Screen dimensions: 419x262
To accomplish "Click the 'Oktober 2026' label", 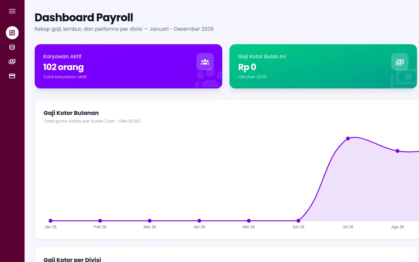I will tap(252, 77).
